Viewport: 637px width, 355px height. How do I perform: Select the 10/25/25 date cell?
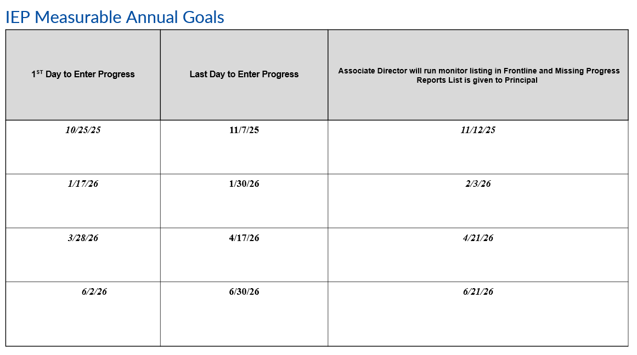point(83,130)
